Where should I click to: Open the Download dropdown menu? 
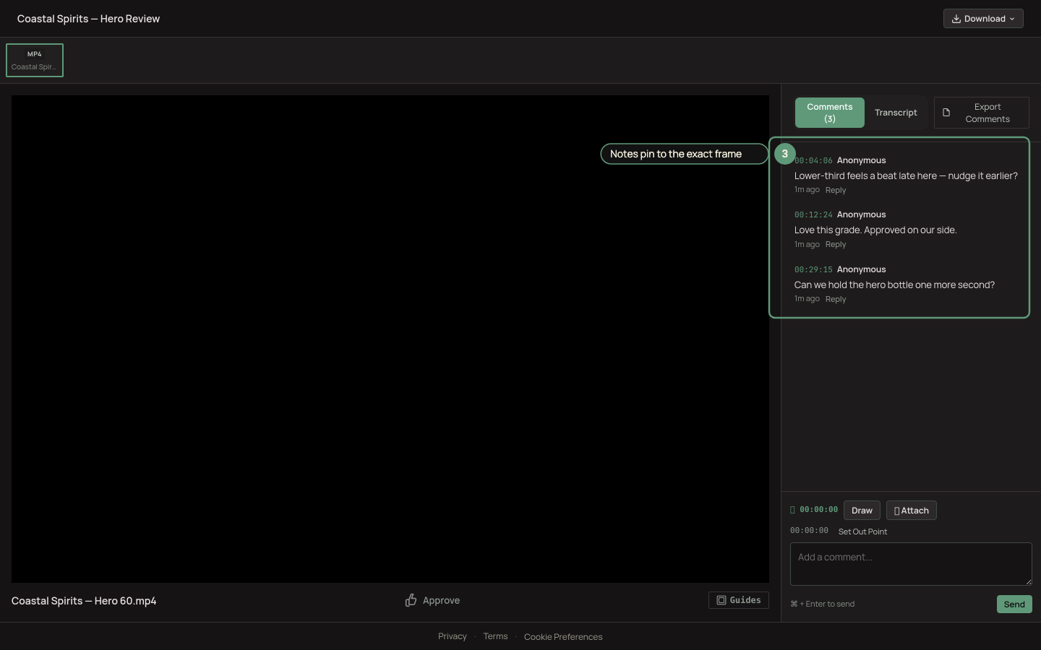coord(983,19)
